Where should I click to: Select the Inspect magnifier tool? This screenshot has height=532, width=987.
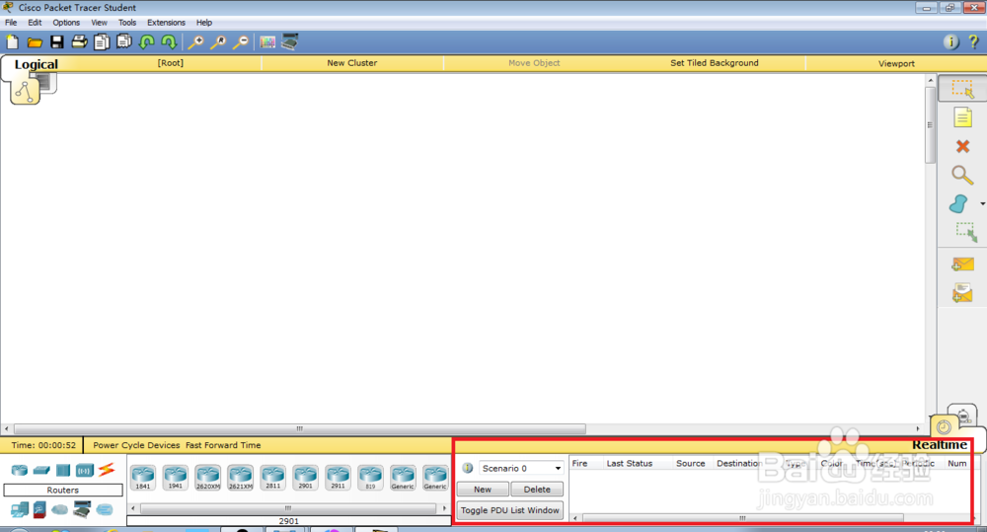[961, 175]
